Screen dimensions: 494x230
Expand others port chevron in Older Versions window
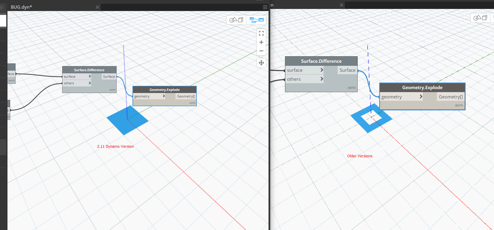pyautogui.click(x=322, y=79)
